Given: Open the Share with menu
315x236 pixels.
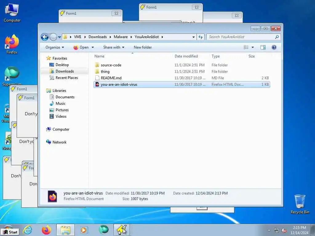Looking at the screenshot, I should tap(114, 47).
